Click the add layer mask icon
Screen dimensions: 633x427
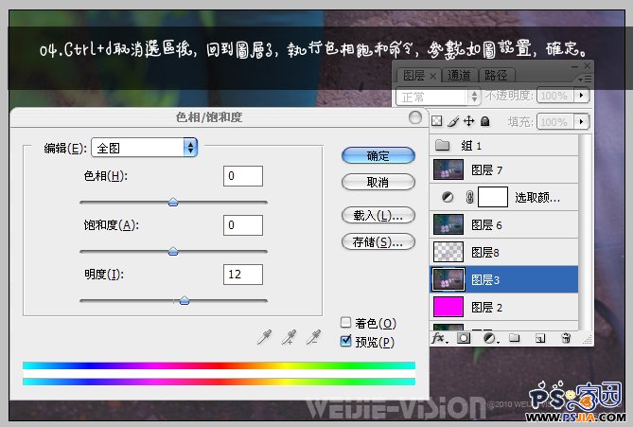point(465,337)
